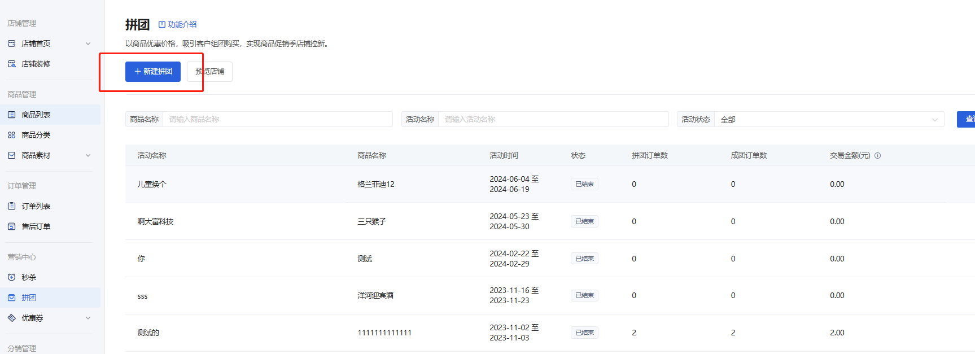Screen dimensions: 975x354
Task: Click the 已结束 tag in 儿童换个 row
Action: pyautogui.click(x=584, y=184)
